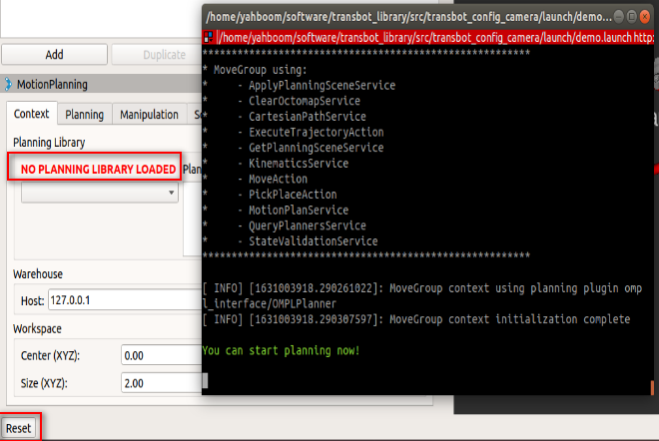Minimize the terminal window
659x441 pixels.
pos(619,17)
